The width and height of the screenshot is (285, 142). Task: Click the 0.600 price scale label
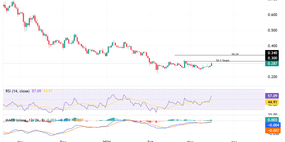coord(273,15)
